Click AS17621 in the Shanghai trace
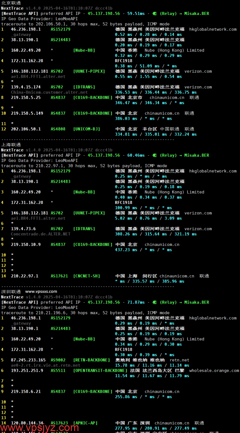The width and height of the screenshot is (240, 433). coord(59,276)
